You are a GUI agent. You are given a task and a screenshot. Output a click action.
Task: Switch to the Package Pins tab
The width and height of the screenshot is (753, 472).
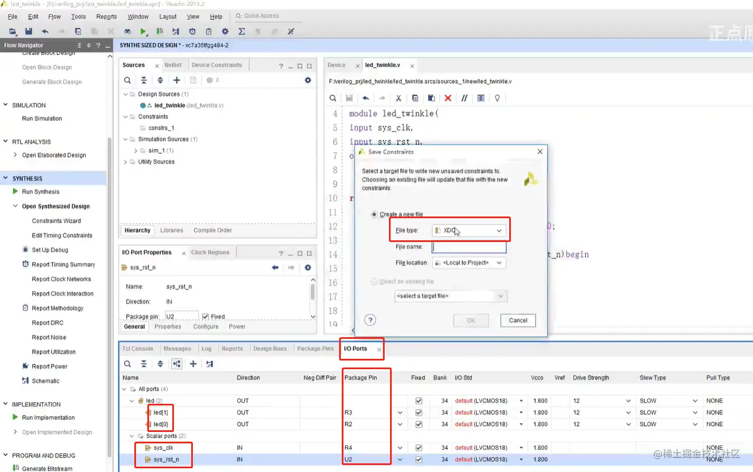(x=315, y=349)
